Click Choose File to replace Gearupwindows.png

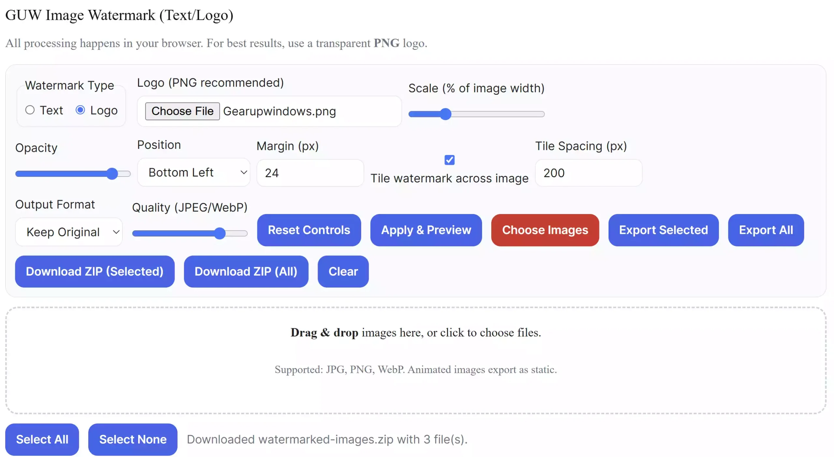coord(182,111)
